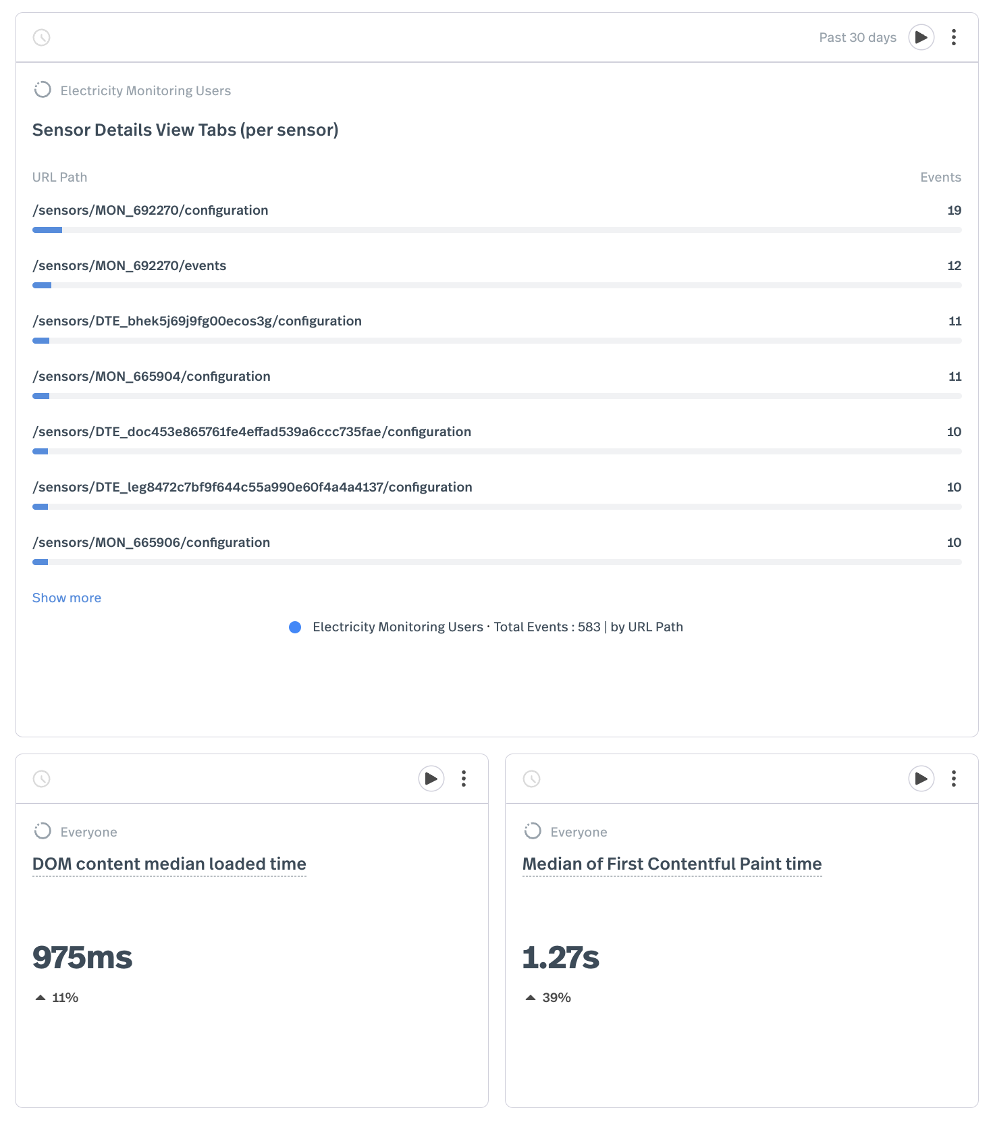Select the /sensors/MON_665906/configuration row
991x1133 pixels.
(x=497, y=550)
